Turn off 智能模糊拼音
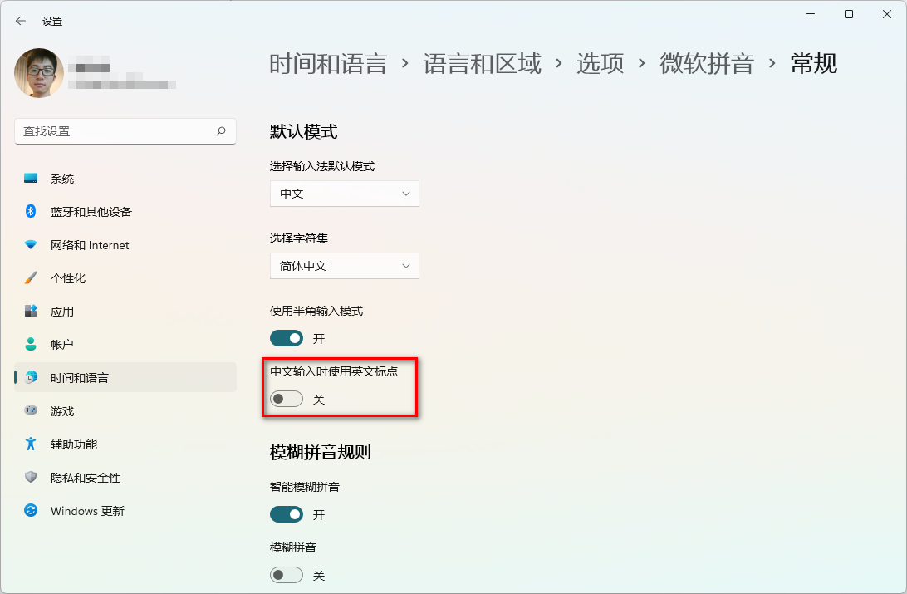Screen dimensions: 907x594 click(x=287, y=514)
